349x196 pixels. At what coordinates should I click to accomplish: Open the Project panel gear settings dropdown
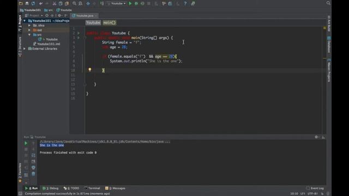click(x=59, y=16)
